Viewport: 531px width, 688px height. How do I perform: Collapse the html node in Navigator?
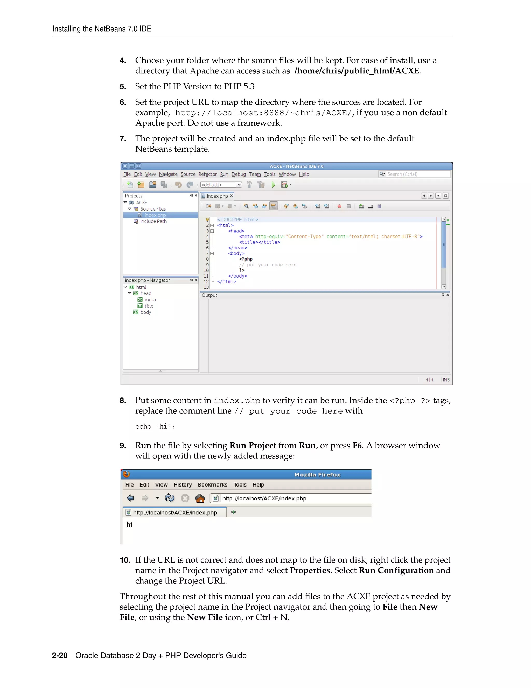[125, 287]
